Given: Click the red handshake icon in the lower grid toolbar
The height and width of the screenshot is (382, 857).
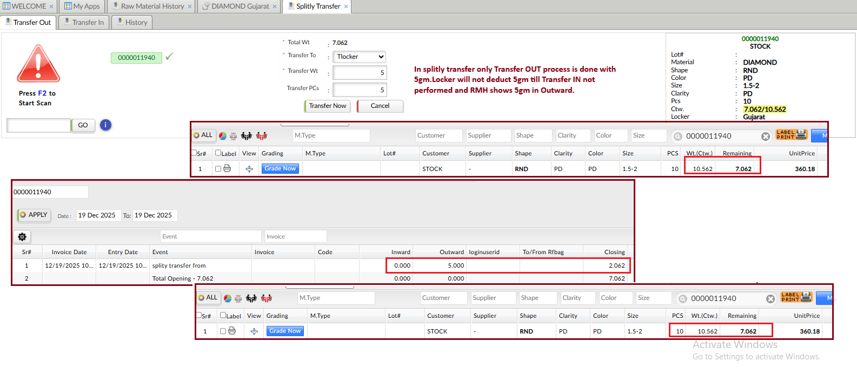Looking at the screenshot, I should click(267, 298).
